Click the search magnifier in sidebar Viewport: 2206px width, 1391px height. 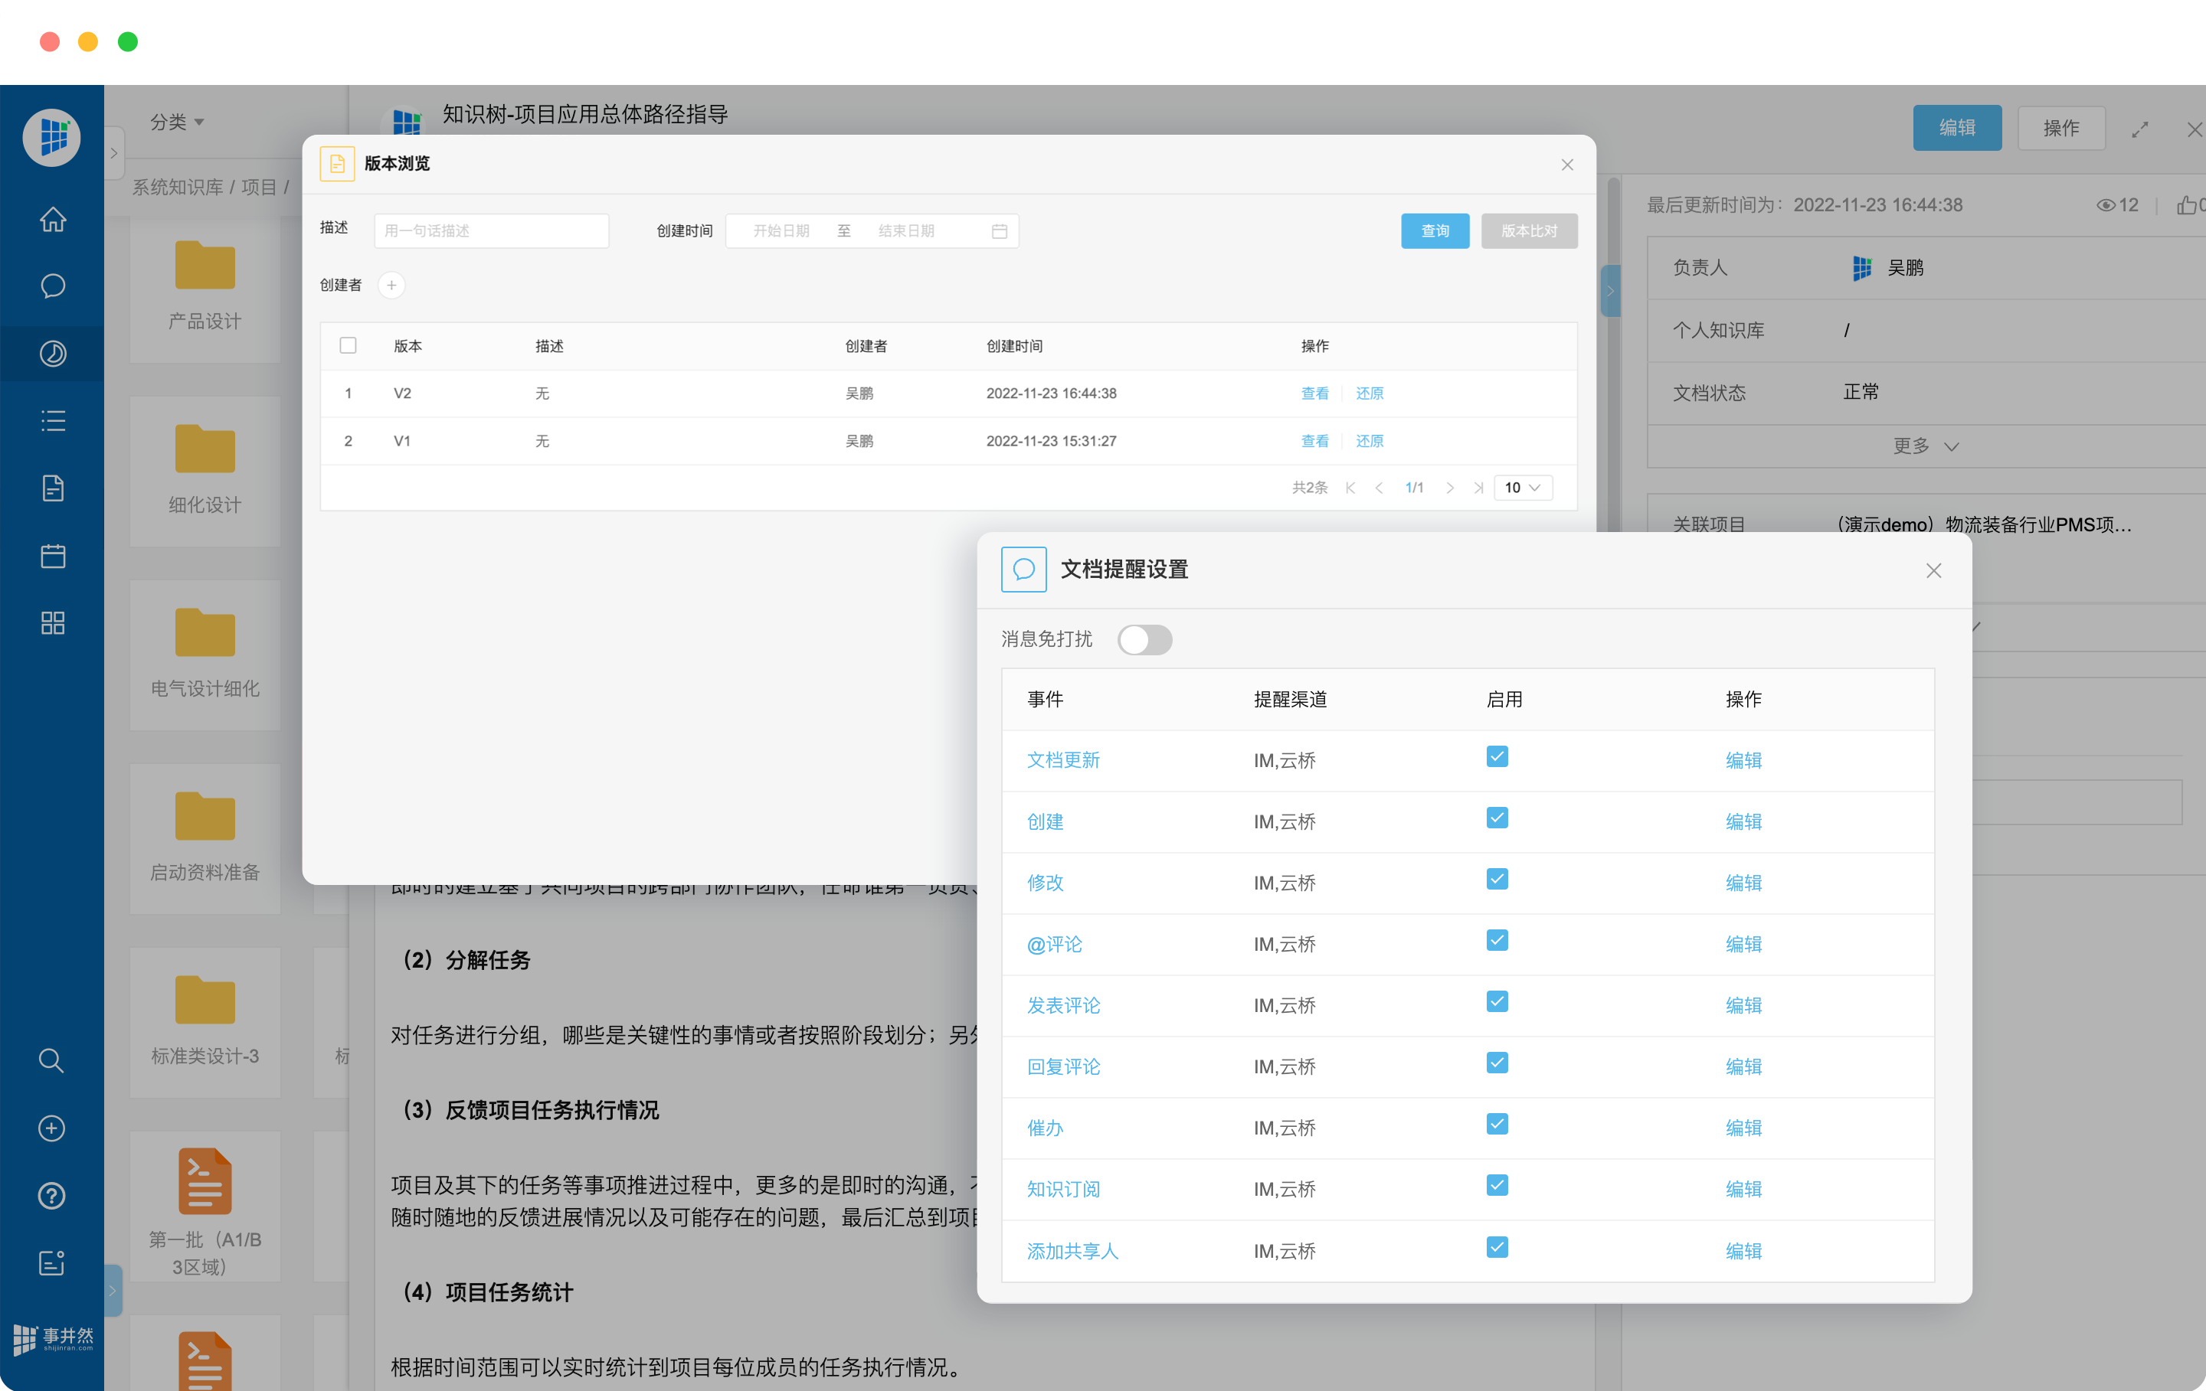(51, 1060)
